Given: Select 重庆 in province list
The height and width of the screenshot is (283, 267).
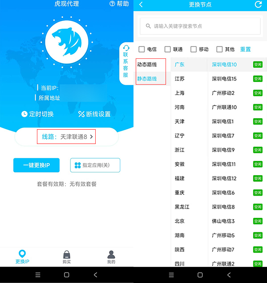Looking at the screenshot, I should coord(180,193).
